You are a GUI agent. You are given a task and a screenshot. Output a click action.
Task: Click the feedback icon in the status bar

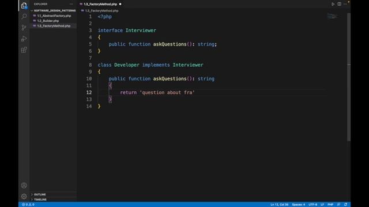[x=338, y=205]
